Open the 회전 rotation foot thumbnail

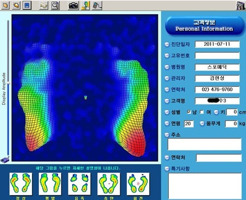(138, 184)
